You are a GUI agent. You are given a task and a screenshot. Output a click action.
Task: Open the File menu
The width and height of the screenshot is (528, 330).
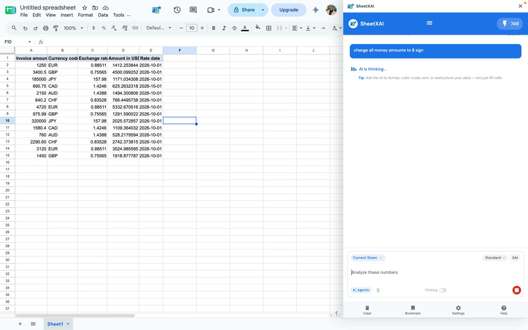tap(24, 15)
